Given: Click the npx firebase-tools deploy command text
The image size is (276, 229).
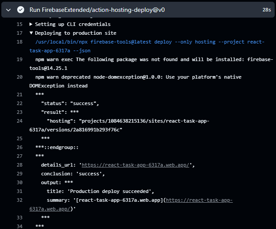Looking at the screenshot, I should [x=147, y=46].
